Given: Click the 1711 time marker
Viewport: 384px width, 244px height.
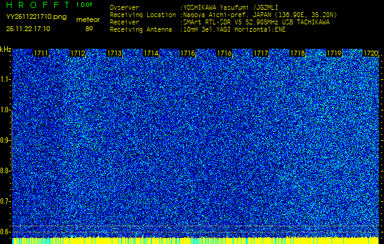Looking at the screenshot, I should pyautogui.click(x=41, y=53).
